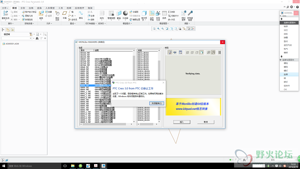Expand the 基准 group dropdown
300x169 pixels.
(x=73, y=23)
